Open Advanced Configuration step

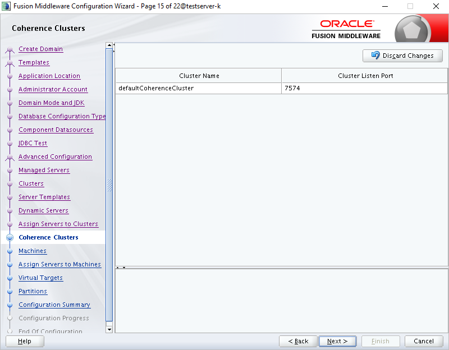[x=55, y=156]
